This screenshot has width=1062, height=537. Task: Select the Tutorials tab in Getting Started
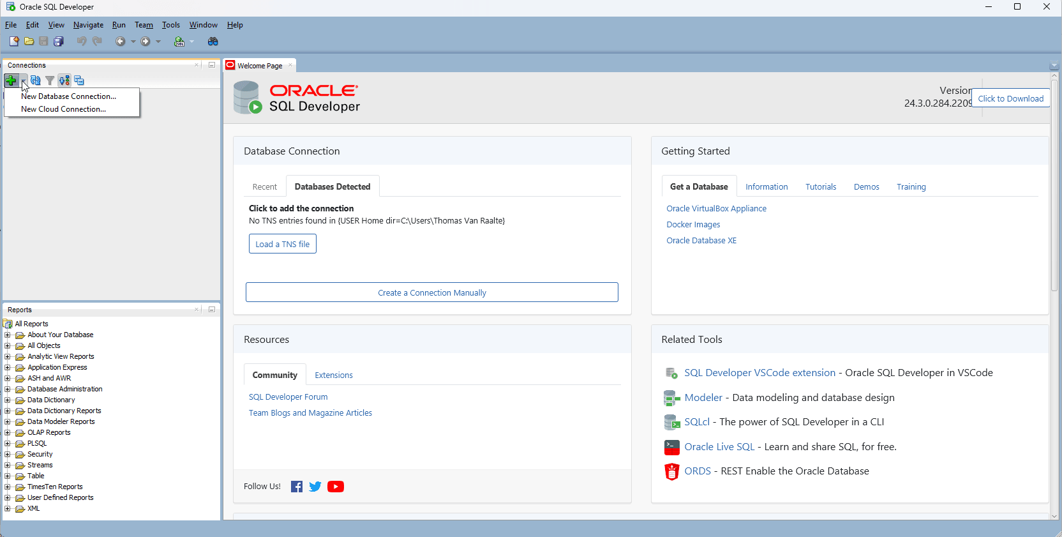tap(820, 186)
